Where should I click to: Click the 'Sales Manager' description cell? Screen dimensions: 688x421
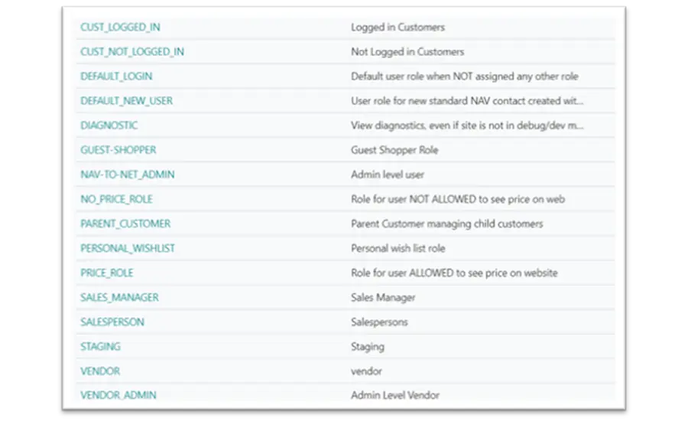point(383,298)
